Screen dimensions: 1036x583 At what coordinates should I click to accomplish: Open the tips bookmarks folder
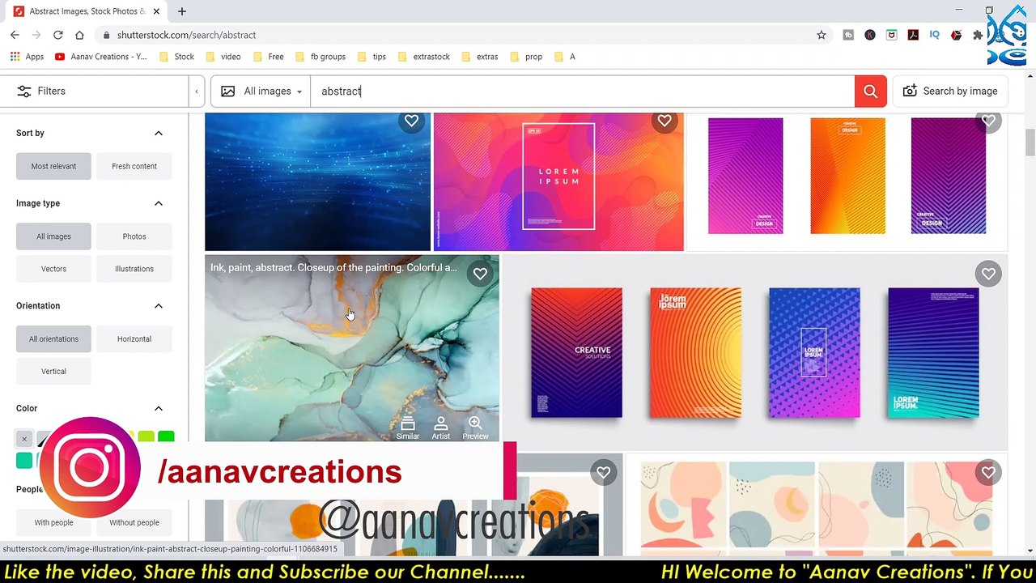point(371,57)
